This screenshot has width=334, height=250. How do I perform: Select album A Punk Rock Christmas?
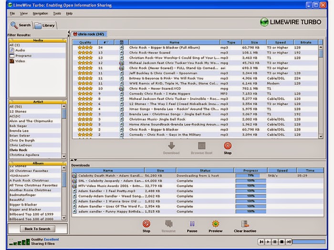(x=35, y=180)
